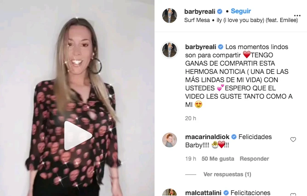Like malcattalini's comment with heart icon

point(293,194)
